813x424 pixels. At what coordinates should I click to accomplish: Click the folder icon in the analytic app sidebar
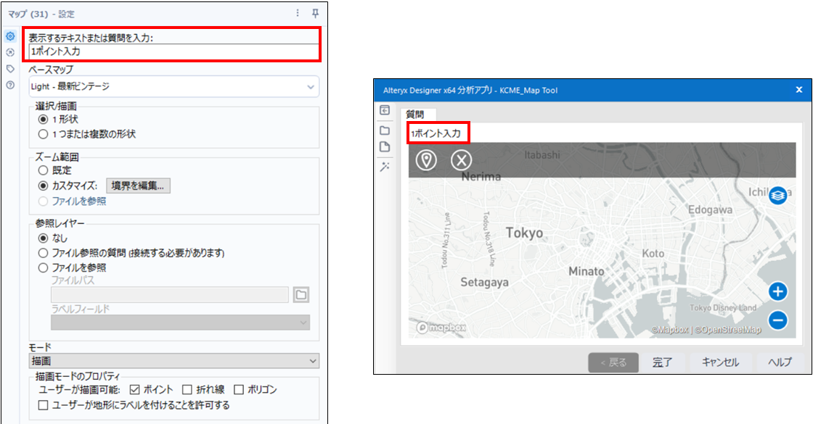pos(385,130)
